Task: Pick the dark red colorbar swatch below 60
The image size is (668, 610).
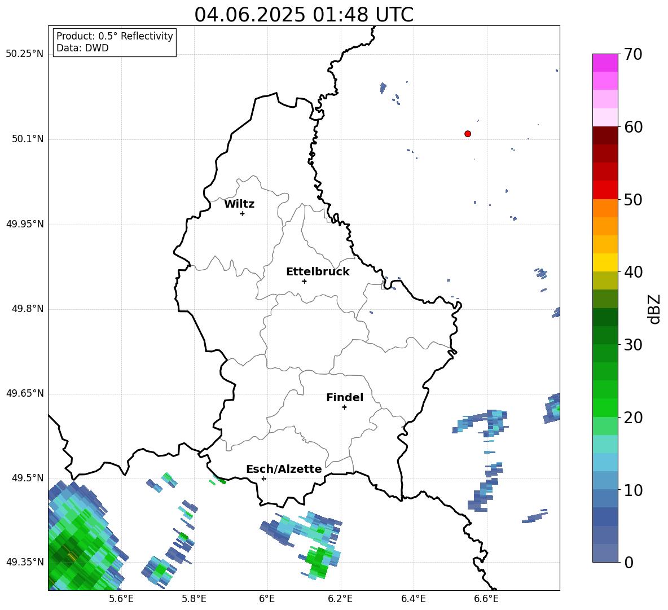Action: pos(605,135)
